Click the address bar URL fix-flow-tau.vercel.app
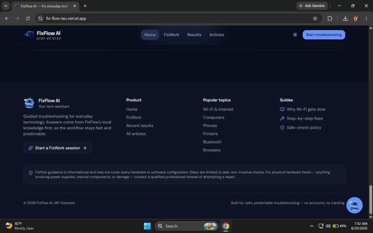The image size is (373, 233). pyautogui.click(x=66, y=18)
